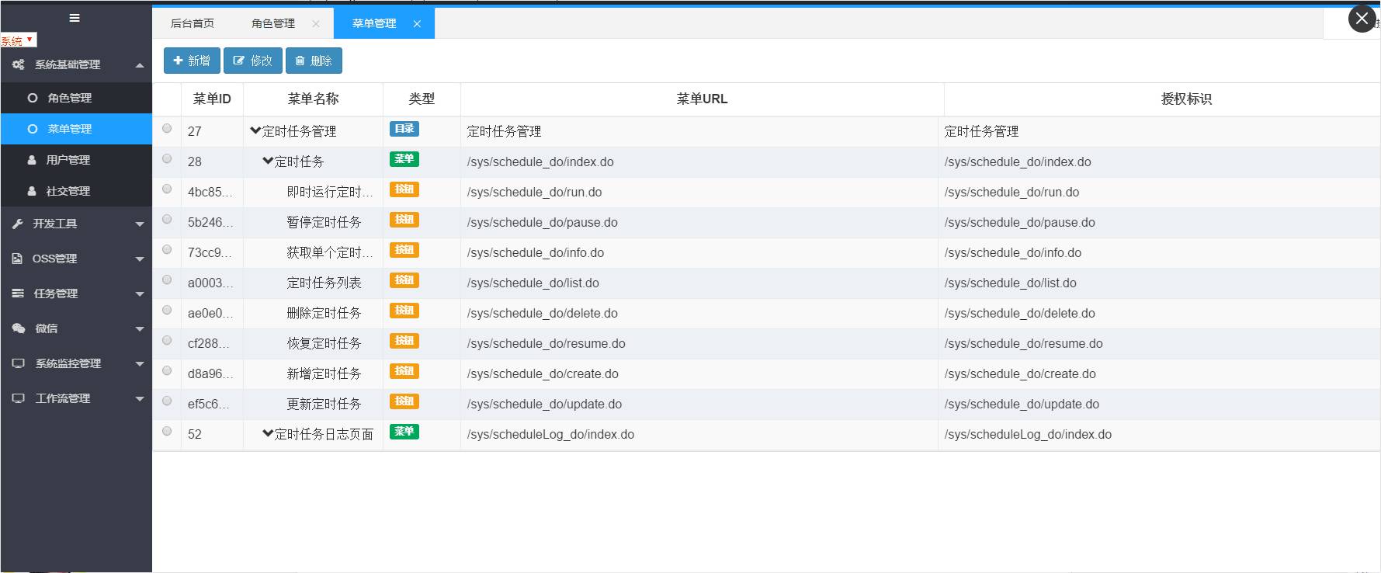Click the 菜单 type badge in row 28
Viewport: 1381px width, 573px height.
tap(404, 159)
